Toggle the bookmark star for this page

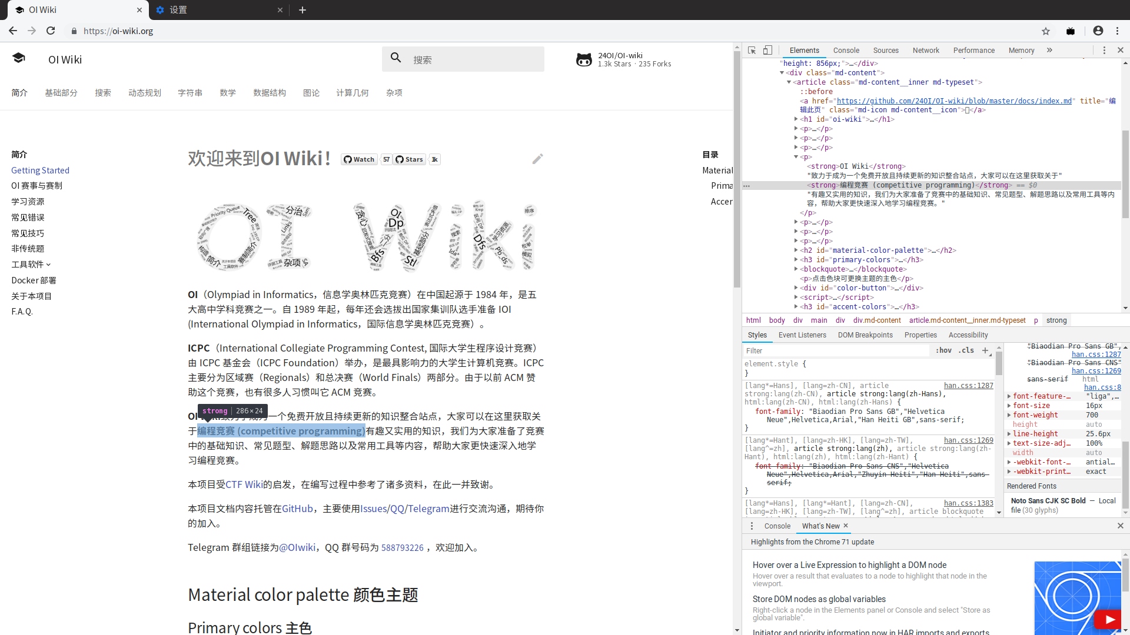click(x=1046, y=31)
